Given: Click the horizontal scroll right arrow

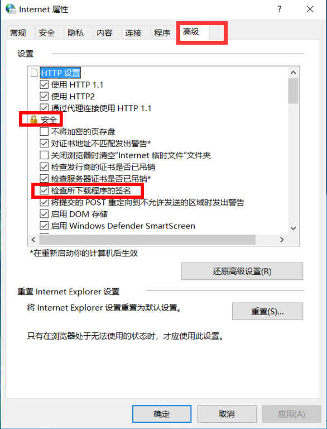Looking at the screenshot, I should click(282, 240).
